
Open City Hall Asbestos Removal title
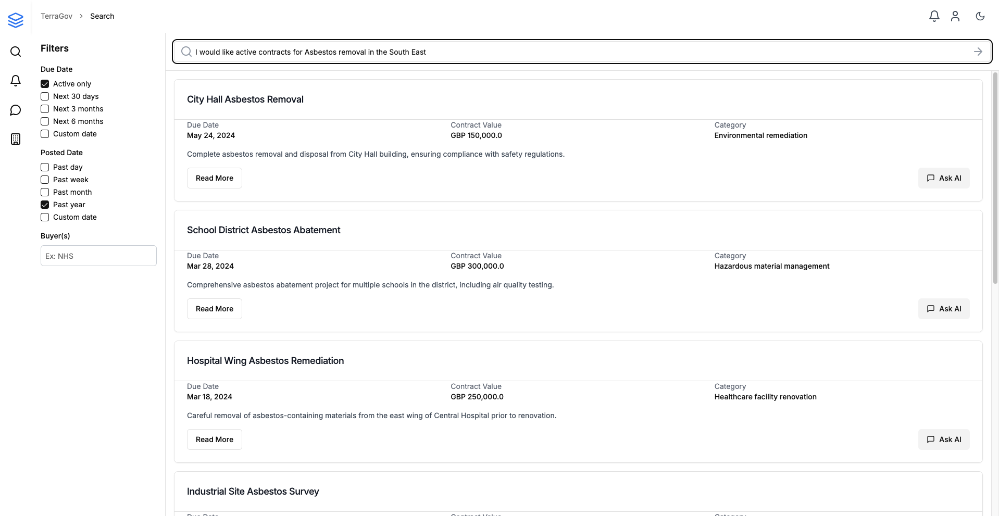(245, 99)
